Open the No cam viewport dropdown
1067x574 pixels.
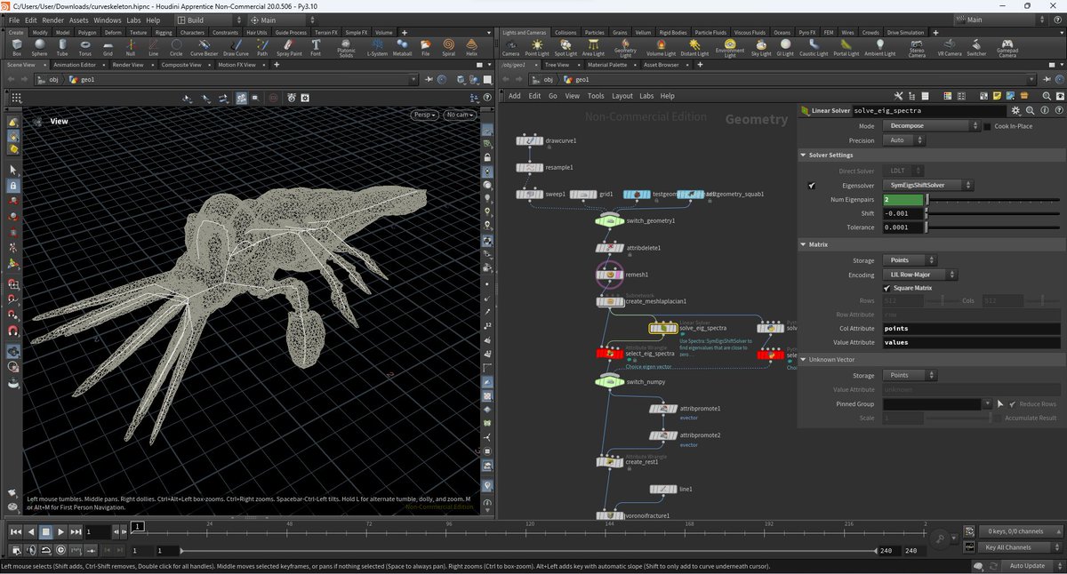(x=461, y=115)
